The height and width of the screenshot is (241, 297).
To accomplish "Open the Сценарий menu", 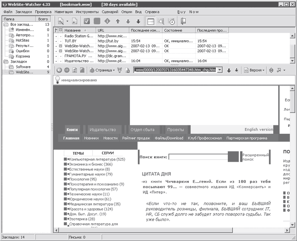I will [x=110, y=12].
